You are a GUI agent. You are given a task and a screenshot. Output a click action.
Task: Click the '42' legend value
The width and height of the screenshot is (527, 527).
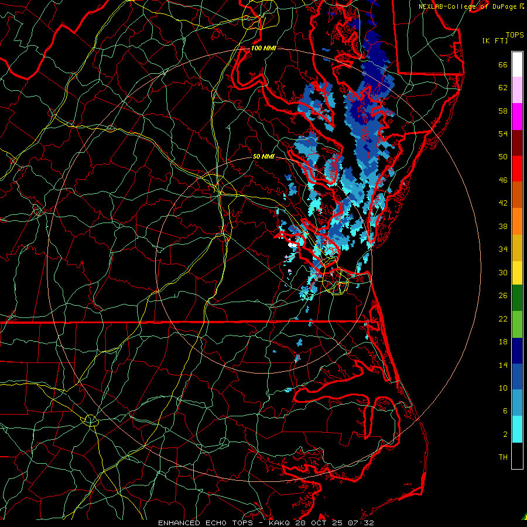pos(503,203)
